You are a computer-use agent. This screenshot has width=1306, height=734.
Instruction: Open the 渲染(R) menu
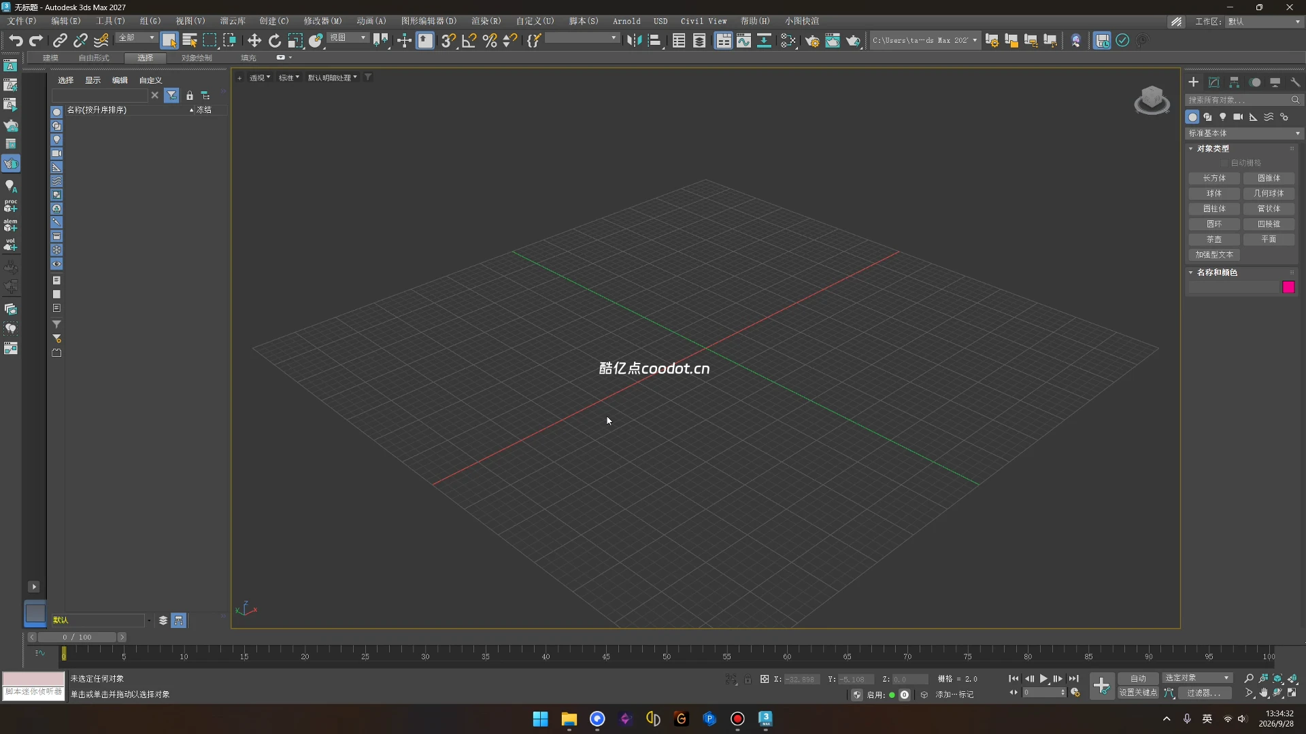click(486, 21)
